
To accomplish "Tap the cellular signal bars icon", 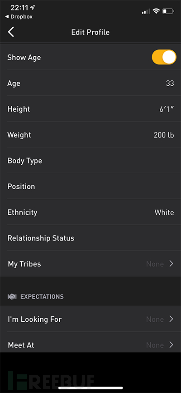I will [146, 11].
